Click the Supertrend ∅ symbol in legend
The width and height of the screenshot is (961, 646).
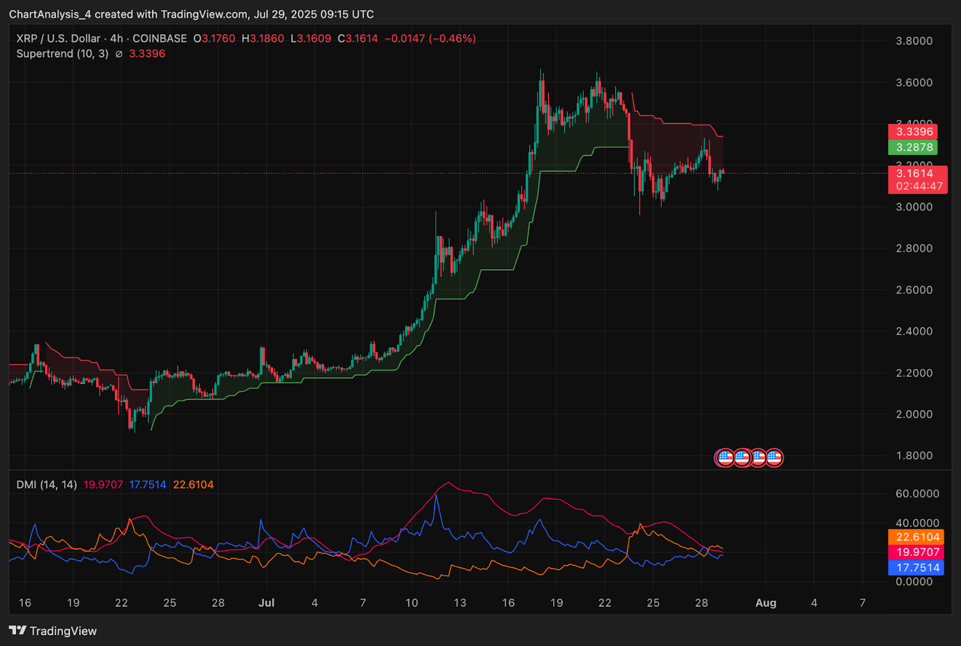pyautogui.click(x=119, y=54)
